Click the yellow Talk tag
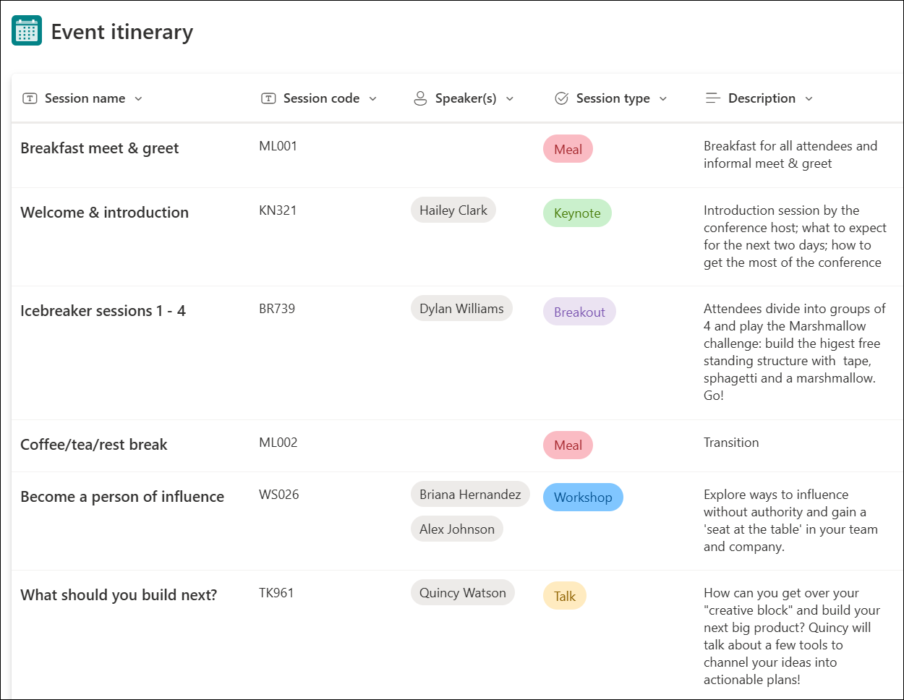Viewport: 904px width, 700px height. pyautogui.click(x=564, y=595)
